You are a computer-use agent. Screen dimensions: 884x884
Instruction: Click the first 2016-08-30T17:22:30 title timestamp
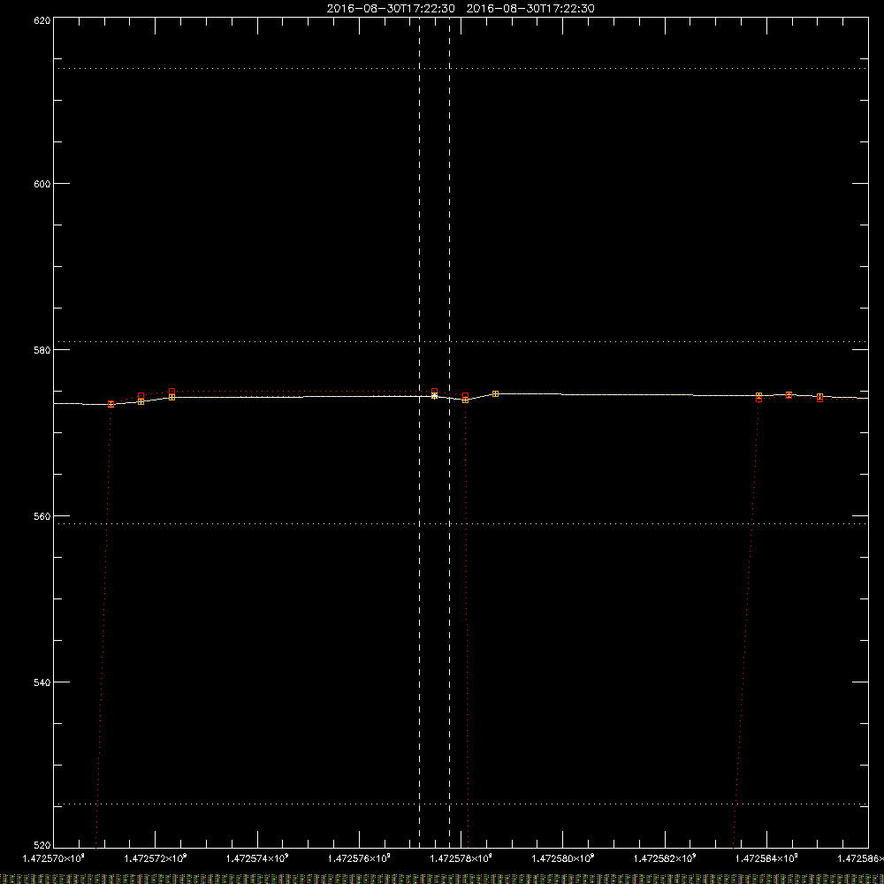click(x=391, y=9)
